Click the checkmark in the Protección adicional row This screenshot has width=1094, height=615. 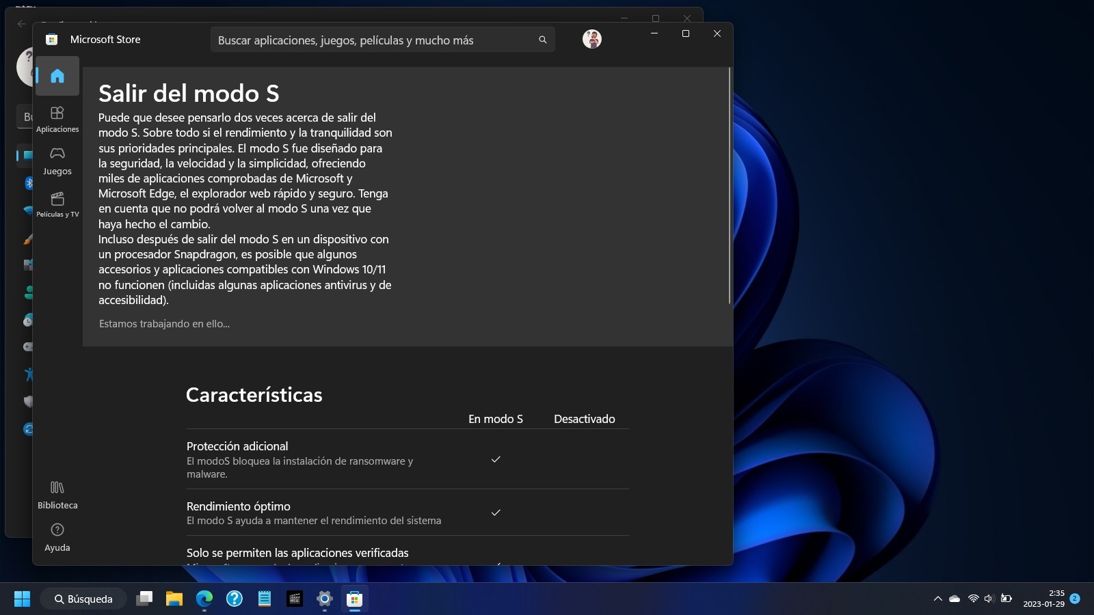click(x=496, y=459)
